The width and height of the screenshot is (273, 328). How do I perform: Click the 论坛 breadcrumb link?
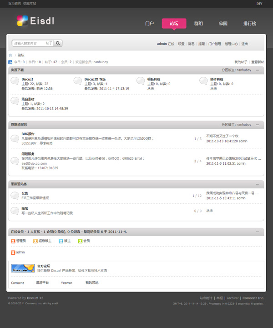click(x=21, y=55)
